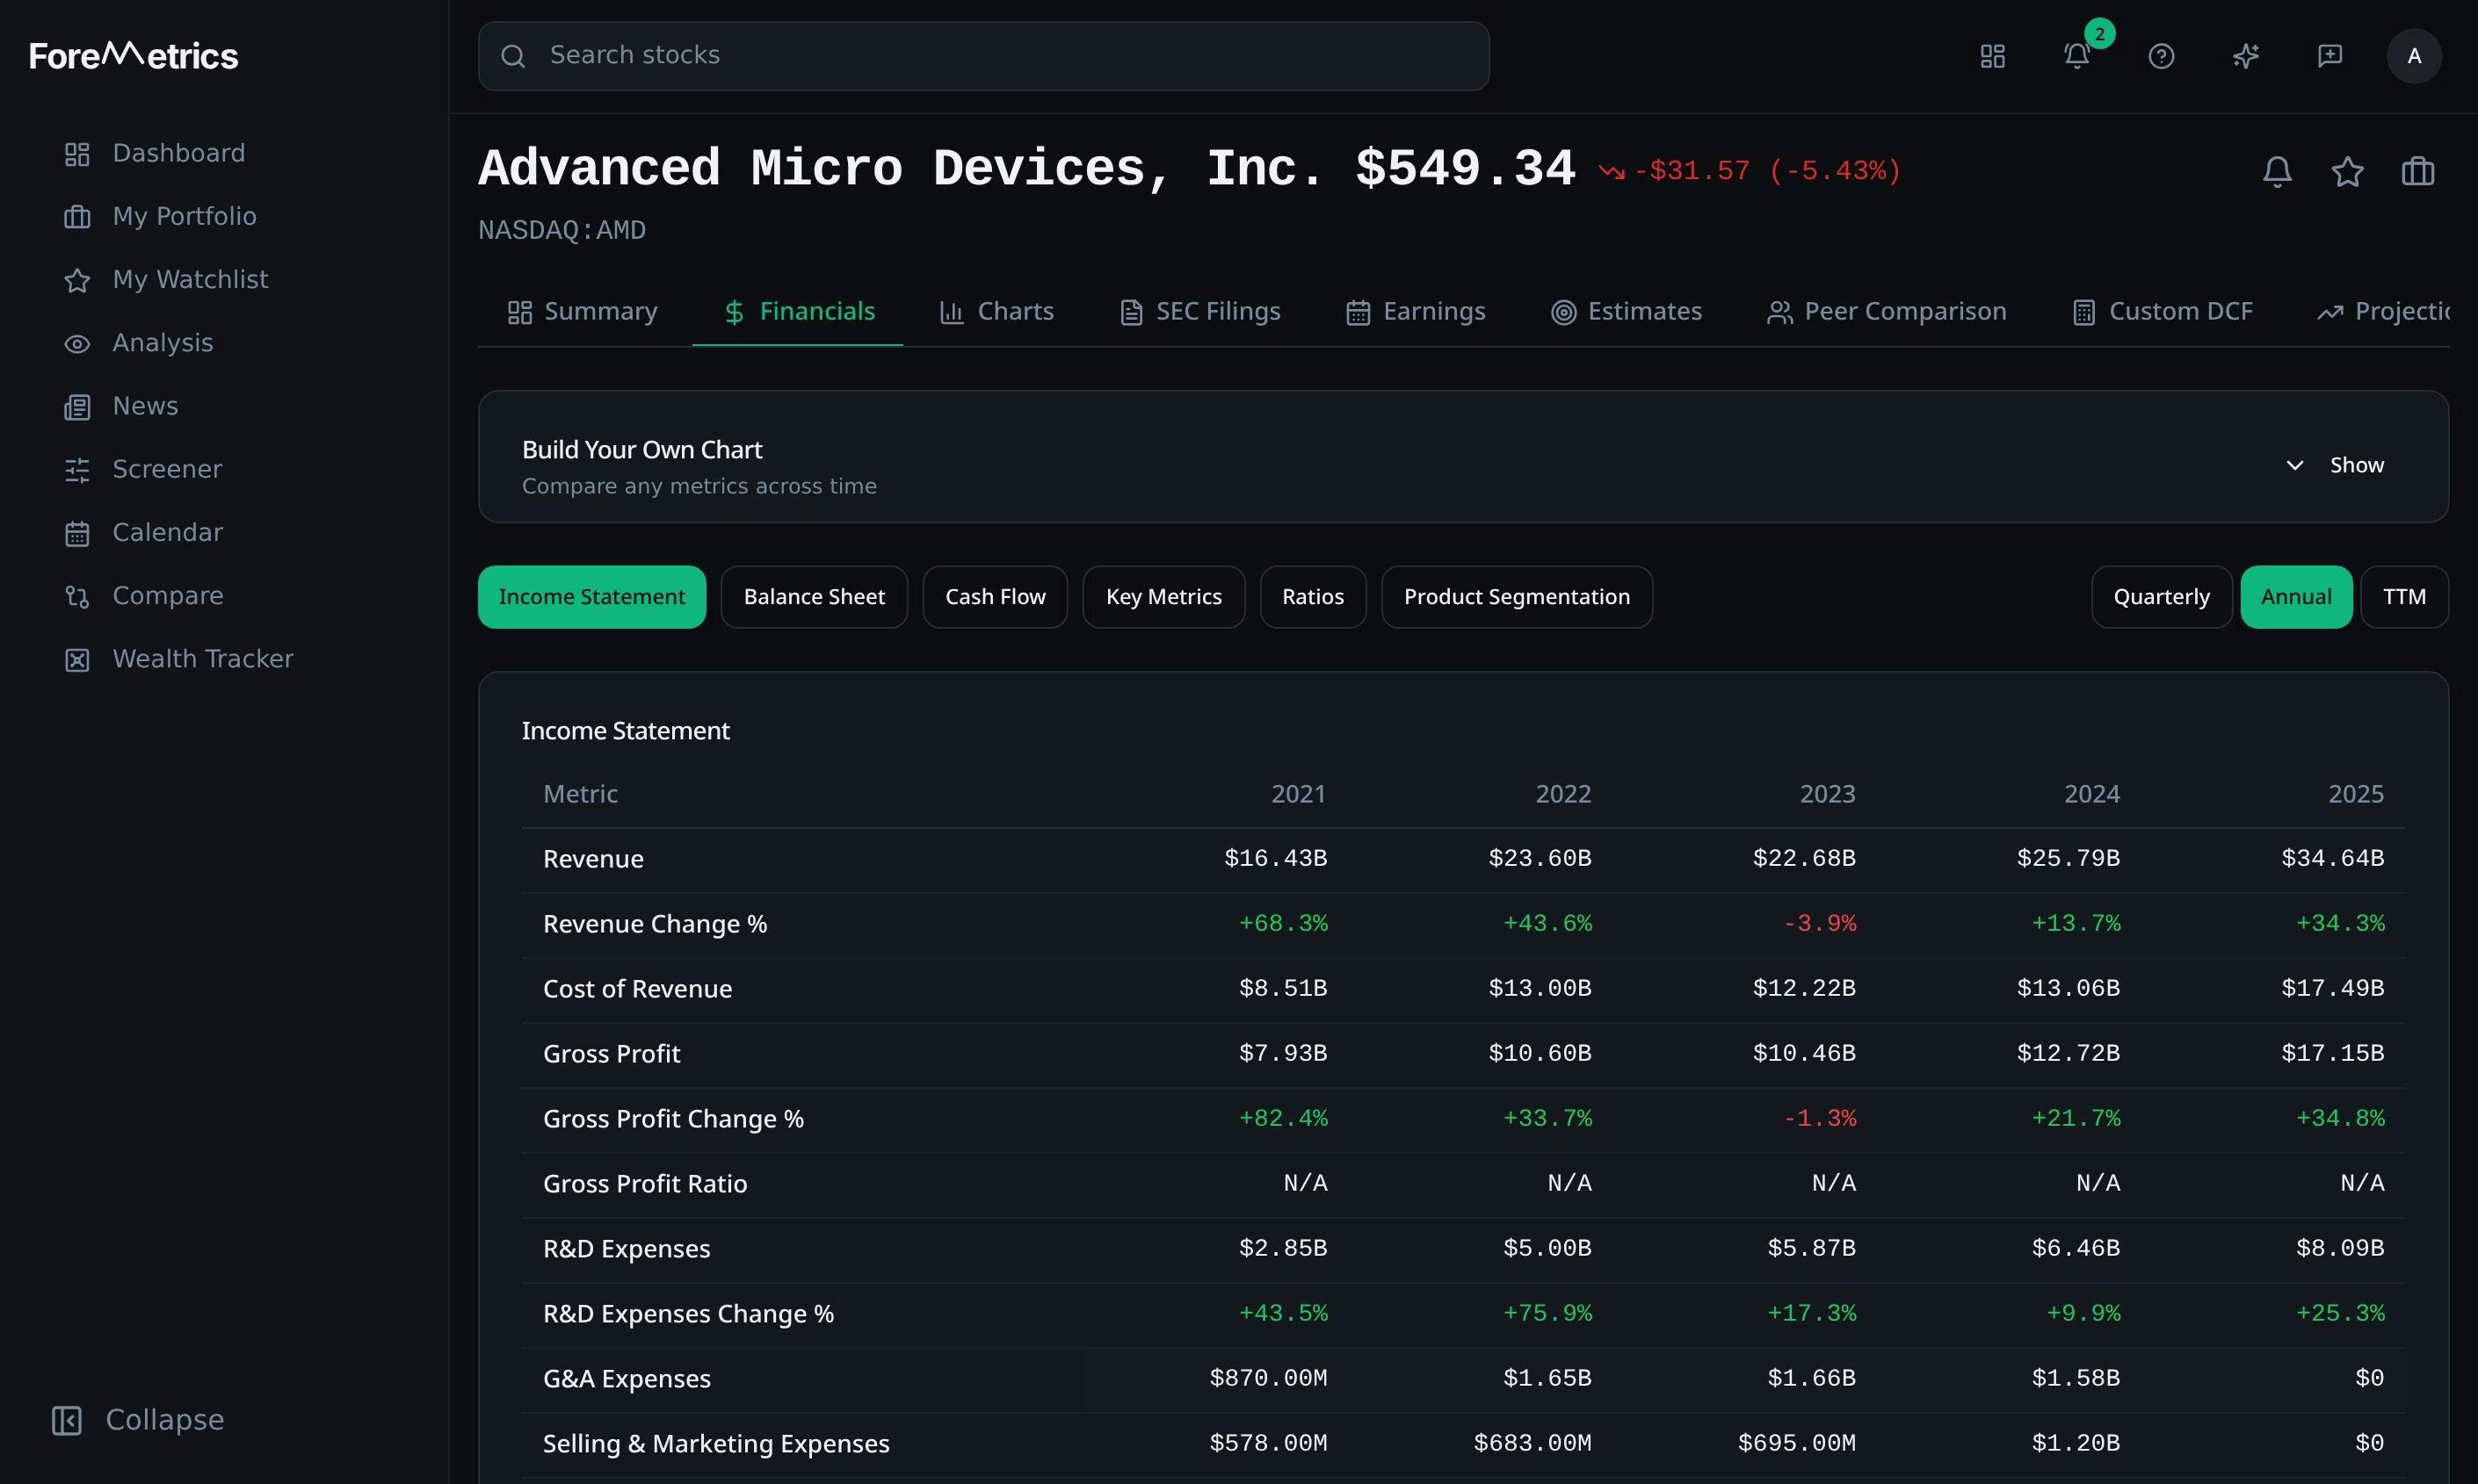Click the Gross Profit Ratio row label
2478x1484 pixels.
pyautogui.click(x=645, y=1184)
